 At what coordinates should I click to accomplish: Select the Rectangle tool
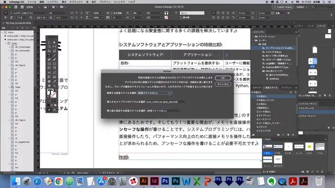click(54, 64)
